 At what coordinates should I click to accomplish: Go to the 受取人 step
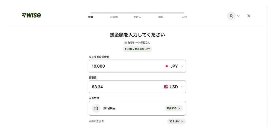[x=137, y=17]
